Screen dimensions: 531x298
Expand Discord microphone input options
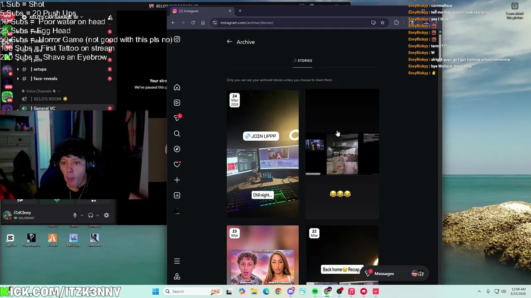[x=81, y=215]
